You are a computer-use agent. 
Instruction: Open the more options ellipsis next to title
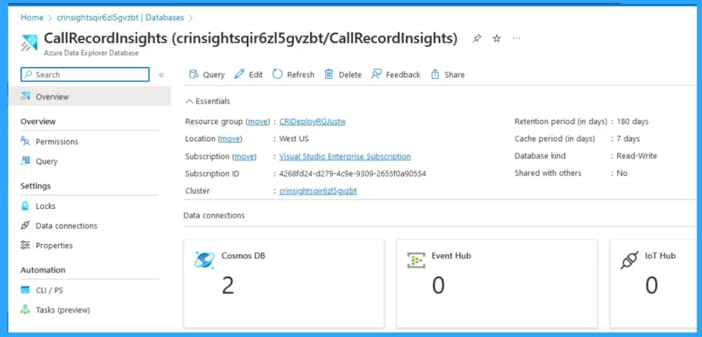516,39
